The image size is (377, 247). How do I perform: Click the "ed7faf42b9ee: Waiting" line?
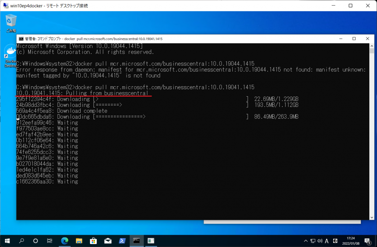(x=47, y=135)
